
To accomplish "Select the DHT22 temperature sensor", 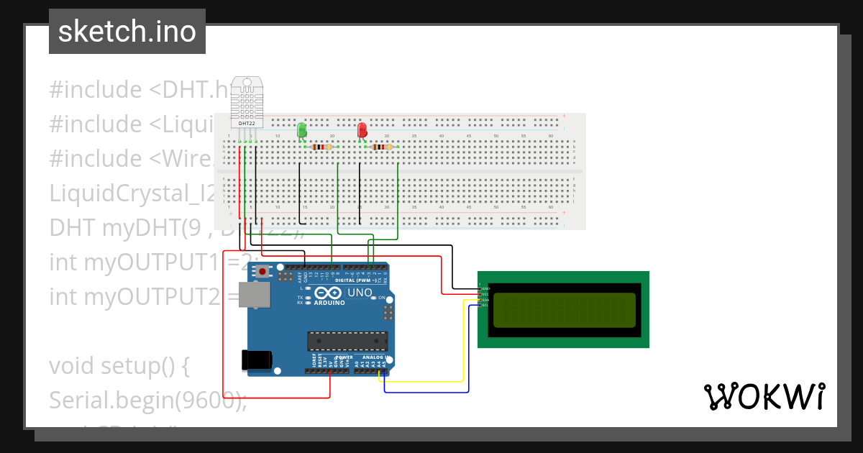I will pos(247,101).
